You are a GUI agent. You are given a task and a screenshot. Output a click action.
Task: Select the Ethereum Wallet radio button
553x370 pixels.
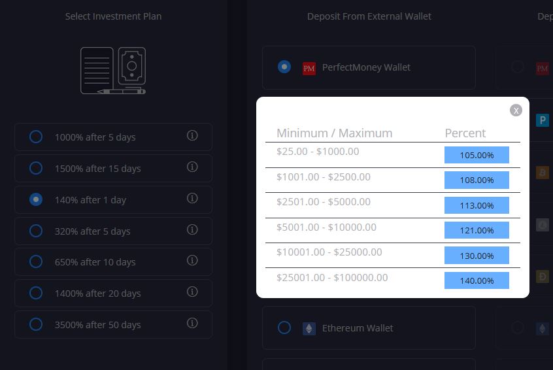[x=284, y=328]
